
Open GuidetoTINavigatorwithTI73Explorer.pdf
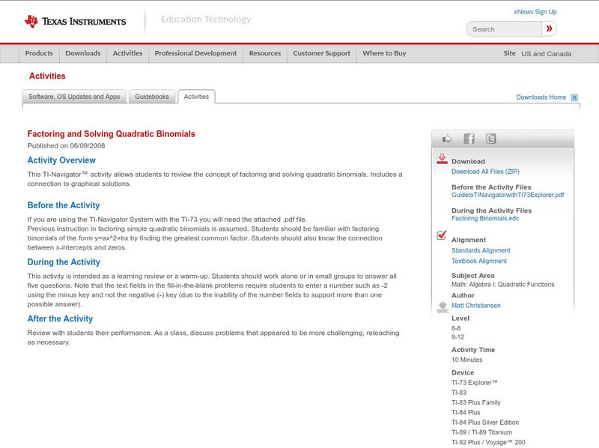[x=508, y=195]
